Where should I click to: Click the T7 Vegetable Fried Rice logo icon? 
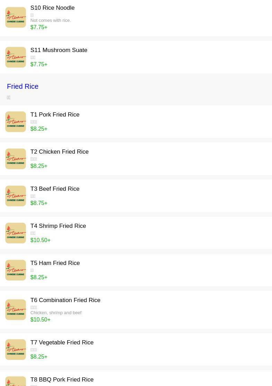click(x=16, y=350)
